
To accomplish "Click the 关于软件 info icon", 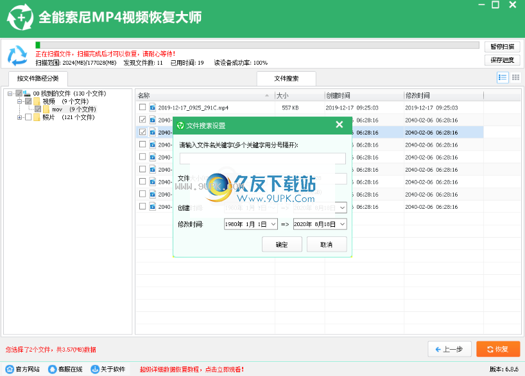I will (95, 370).
